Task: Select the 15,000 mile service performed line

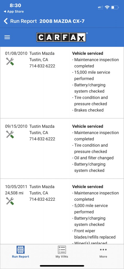Action: tap(91, 75)
